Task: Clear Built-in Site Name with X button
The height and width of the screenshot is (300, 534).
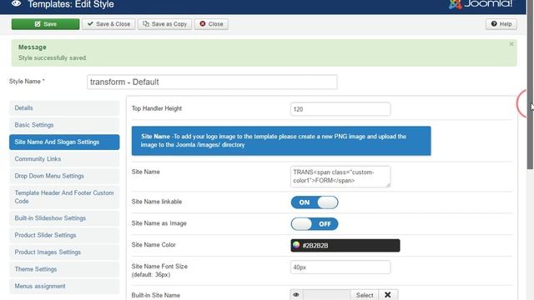Action: 387,294
